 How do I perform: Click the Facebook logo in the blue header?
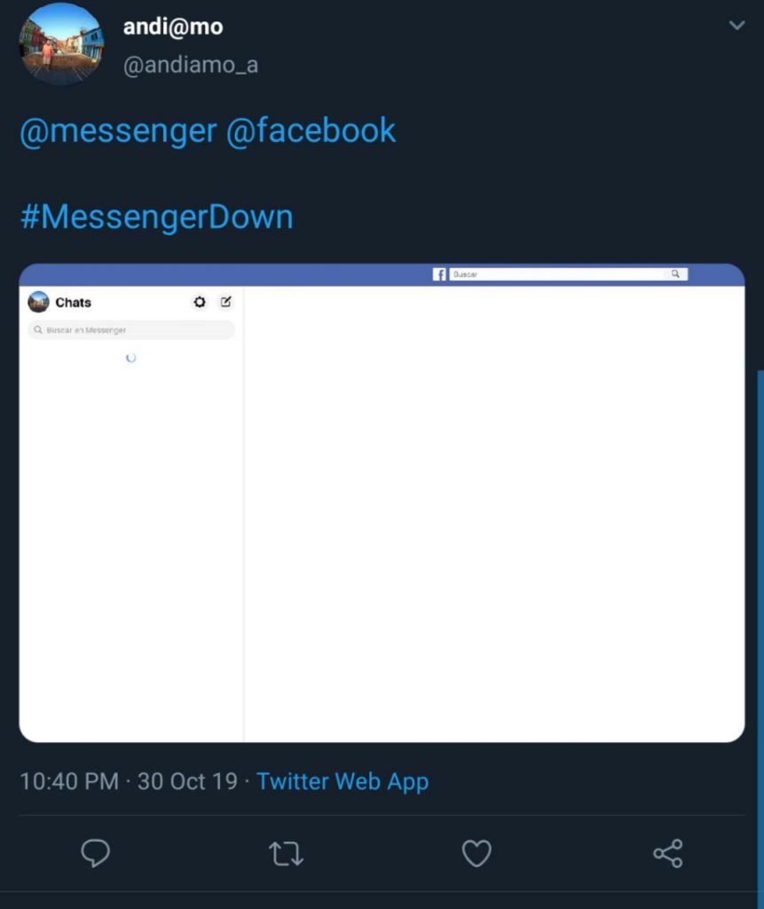coord(439,273)
